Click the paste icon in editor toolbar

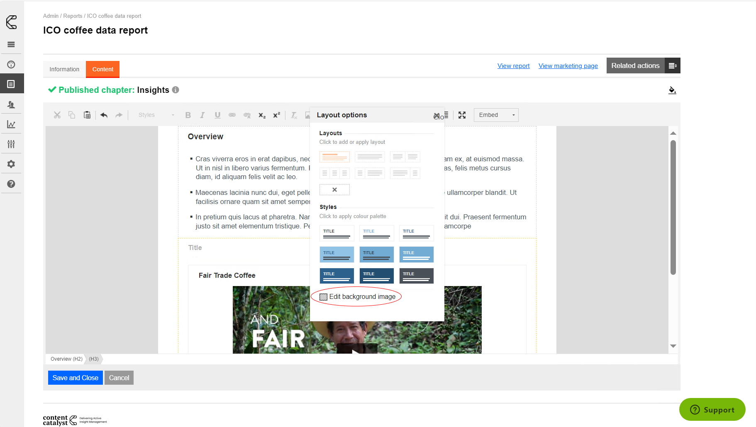87,115
